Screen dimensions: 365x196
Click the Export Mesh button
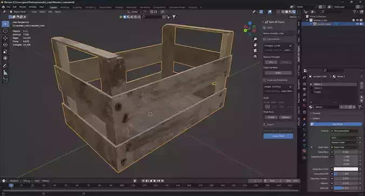pyautogui.click(x=278, y=136)
